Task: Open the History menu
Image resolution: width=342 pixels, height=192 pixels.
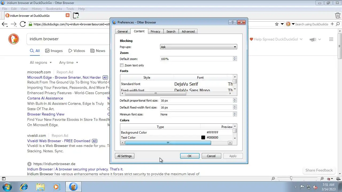Action: point(37,9)
